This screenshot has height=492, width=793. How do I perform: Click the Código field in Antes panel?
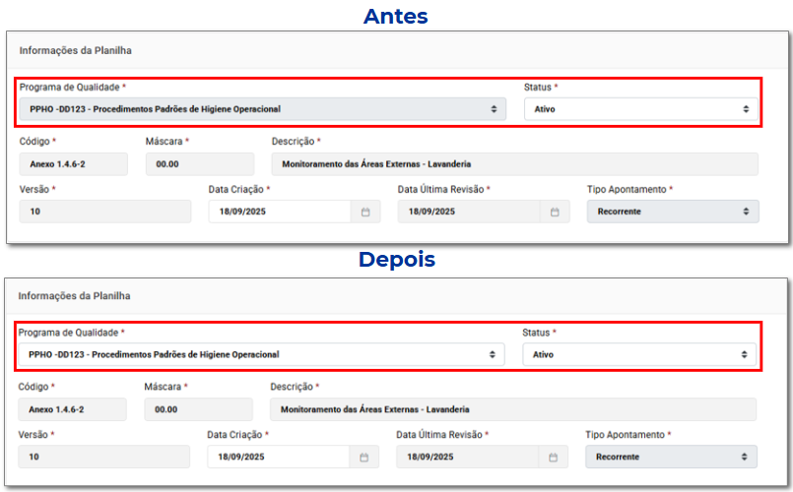(74, 164)
